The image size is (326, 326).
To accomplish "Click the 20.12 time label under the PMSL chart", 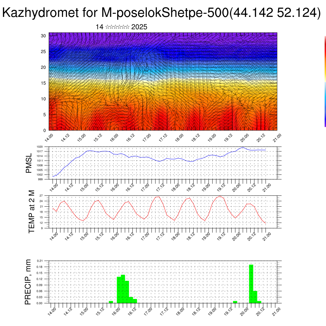I will pos(252,187).
